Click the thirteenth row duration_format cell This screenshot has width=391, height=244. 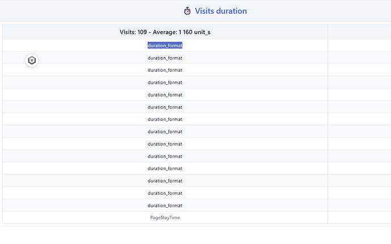(x=165, y=193)
